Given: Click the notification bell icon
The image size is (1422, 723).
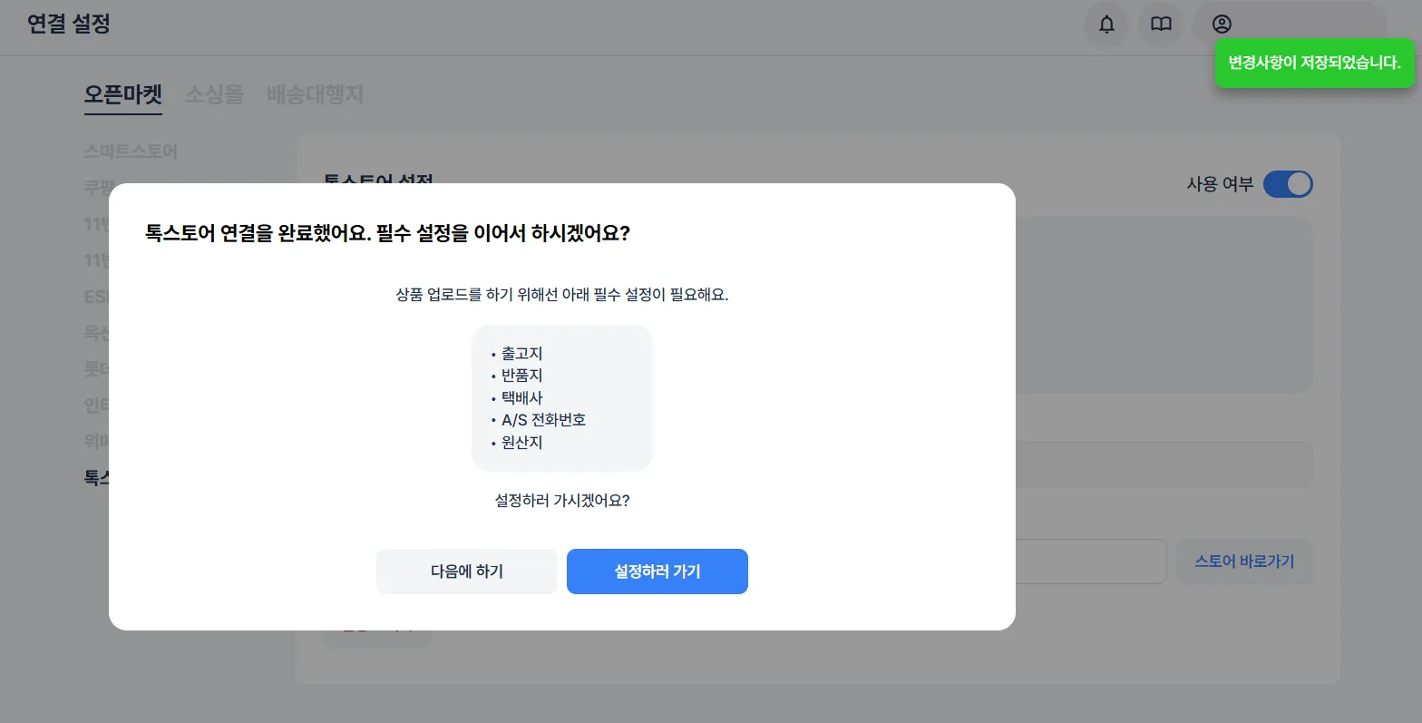Looking at the screenshot, I should pos(1106,24).
